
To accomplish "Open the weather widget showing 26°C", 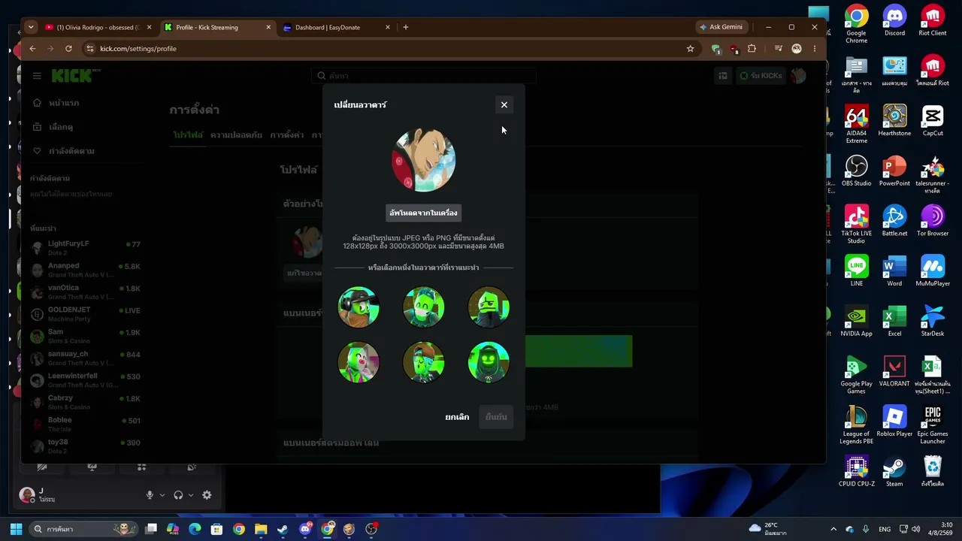I will tap(767, 529).
